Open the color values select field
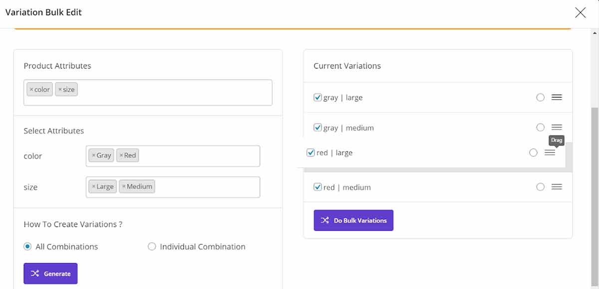This screenshot has width=599, height=289. [x=200, y=156]
